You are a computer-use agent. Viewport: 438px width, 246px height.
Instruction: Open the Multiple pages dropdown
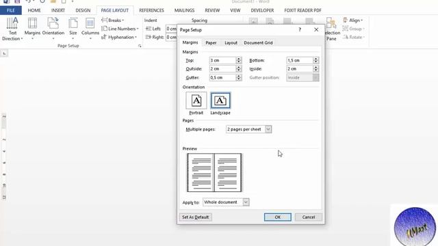click(x=248, y=129)
